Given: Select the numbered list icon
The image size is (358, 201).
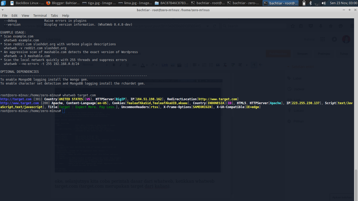Looking at the screenshot, I should click(x=204, y=65).
